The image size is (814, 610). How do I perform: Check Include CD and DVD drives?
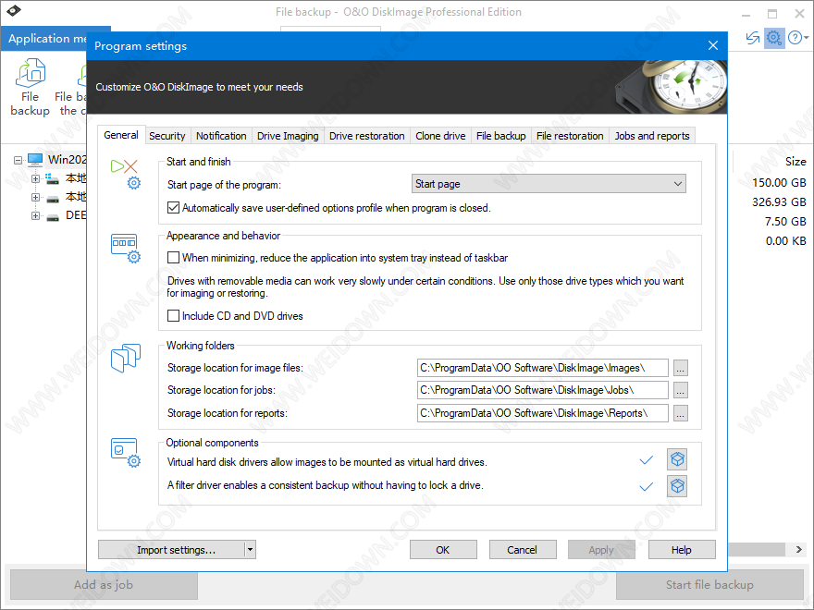[173, 316]
